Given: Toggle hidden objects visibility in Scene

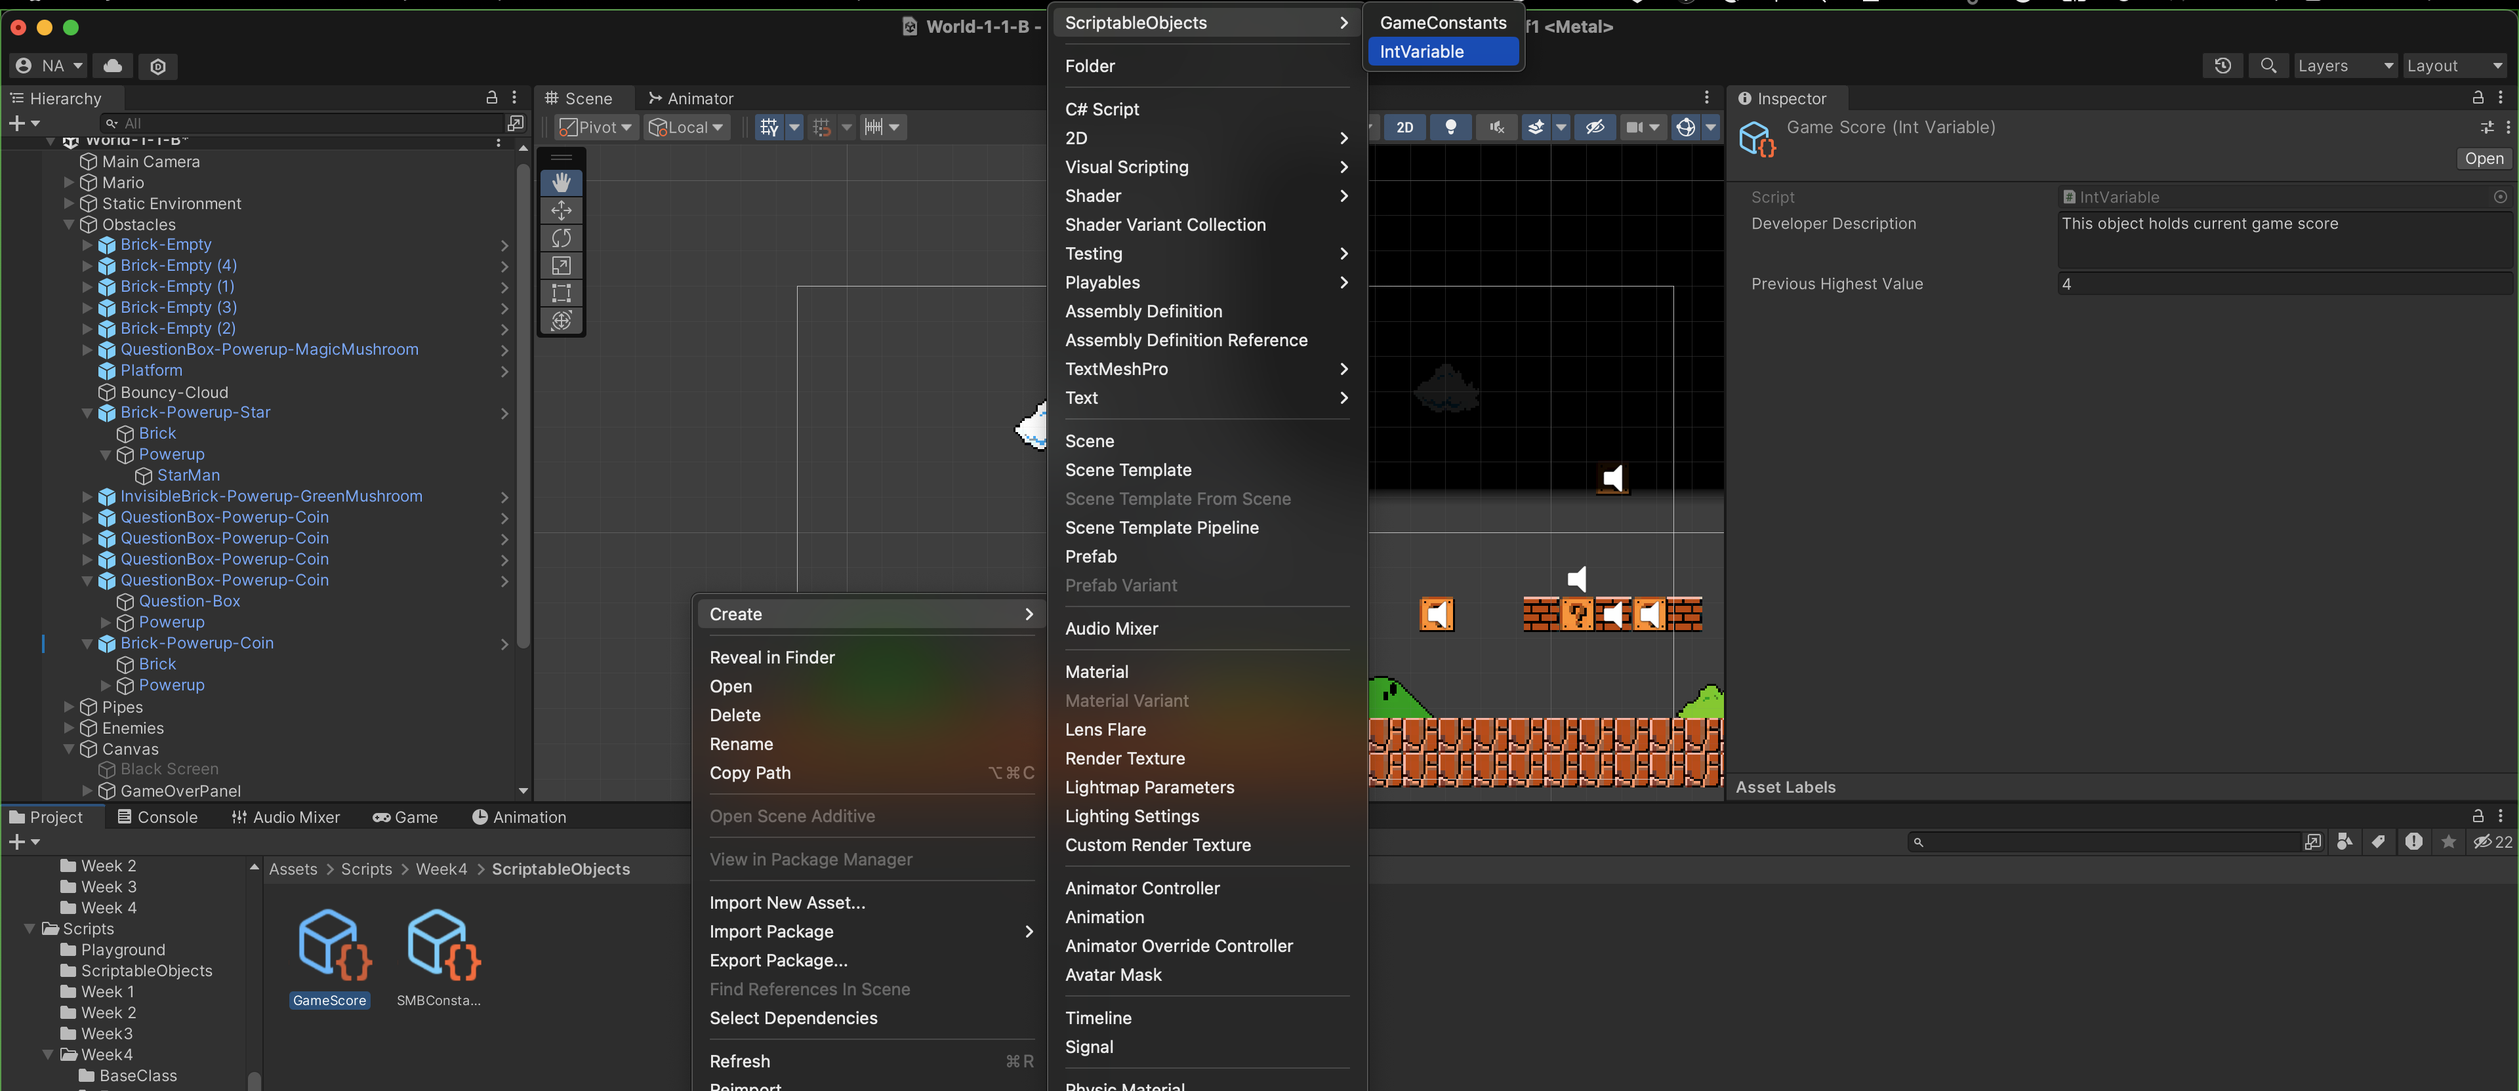Looking at the screenshot, I should [x=1595, y=127].
